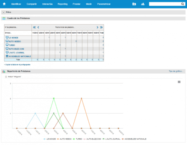Toggle AUTO-BUZZ.COM series in chart legend

[92, 139]
